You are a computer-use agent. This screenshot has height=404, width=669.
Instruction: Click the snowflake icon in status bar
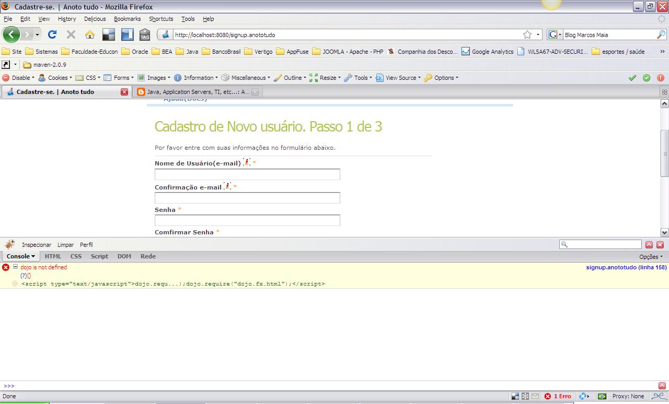525,396
